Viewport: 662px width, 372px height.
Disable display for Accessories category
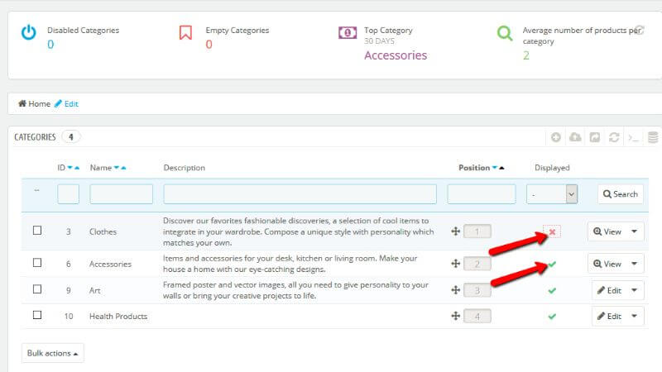pyautogui.click(x=552, y=265)
